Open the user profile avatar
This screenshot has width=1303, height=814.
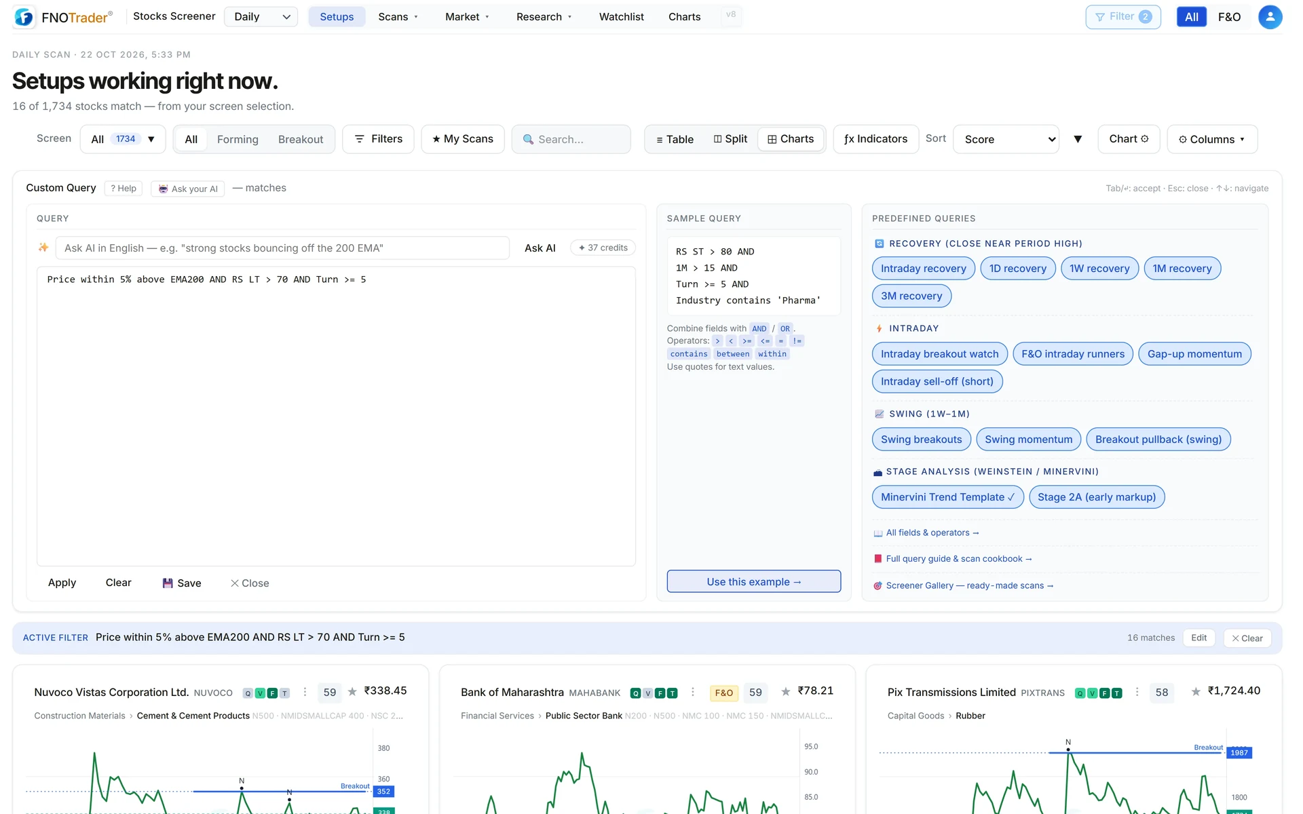pos(1270,17)
